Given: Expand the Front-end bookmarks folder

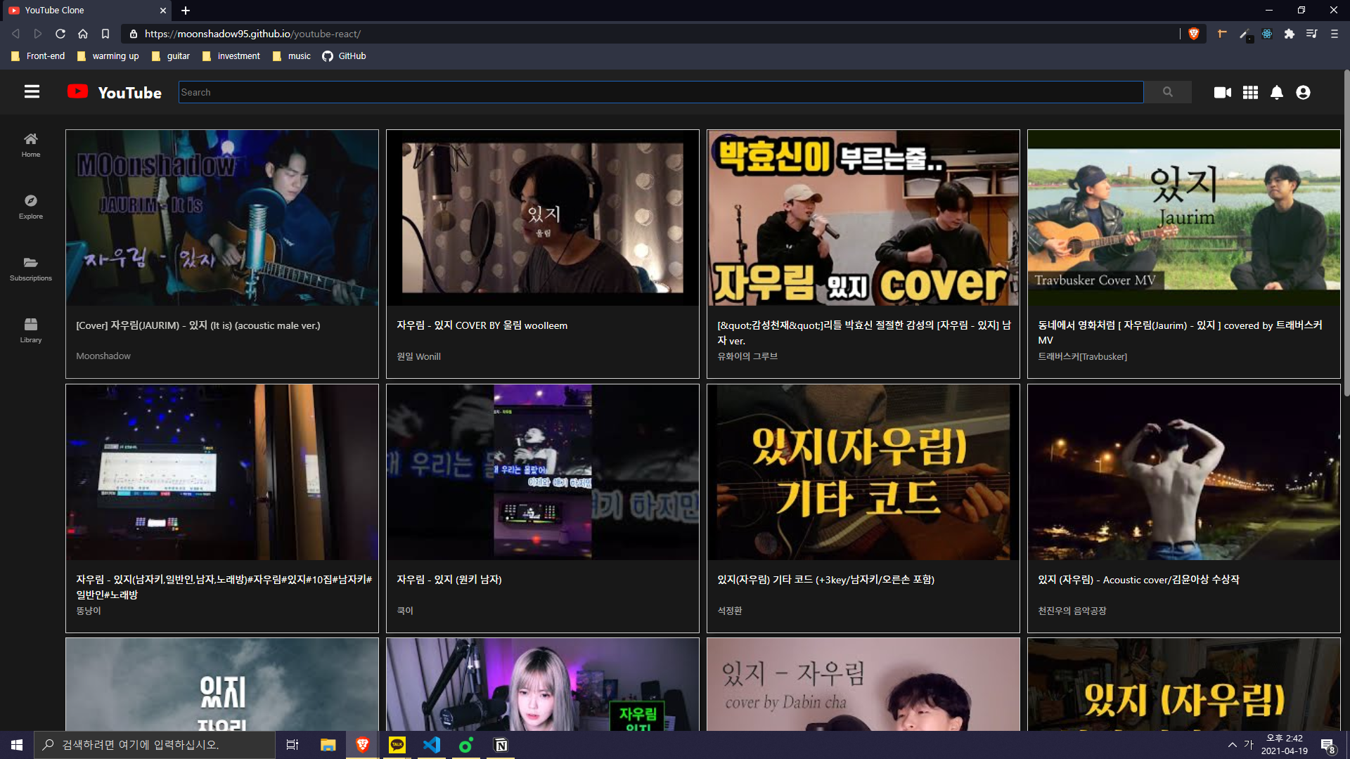Looking at the screenshot, I should pos(39,56).
